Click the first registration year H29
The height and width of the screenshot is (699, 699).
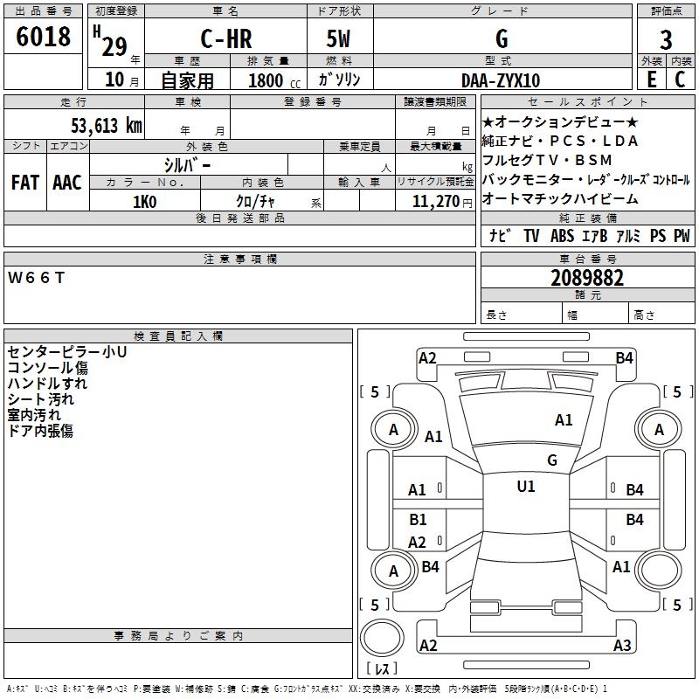click(110, 42)
